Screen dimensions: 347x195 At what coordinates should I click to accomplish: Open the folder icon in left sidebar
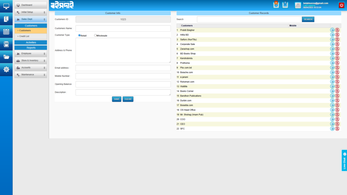point(6,58)
